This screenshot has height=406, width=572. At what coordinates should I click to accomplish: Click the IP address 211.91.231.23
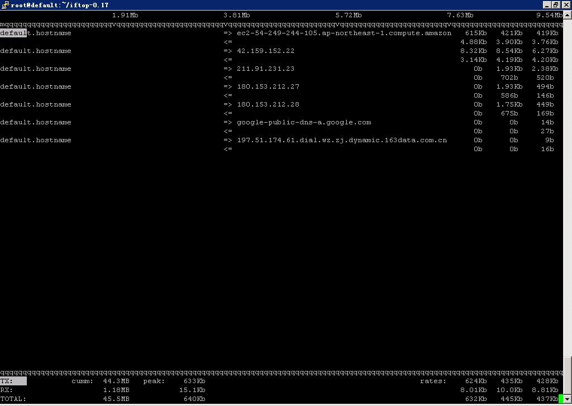click(x=265, y=69)
